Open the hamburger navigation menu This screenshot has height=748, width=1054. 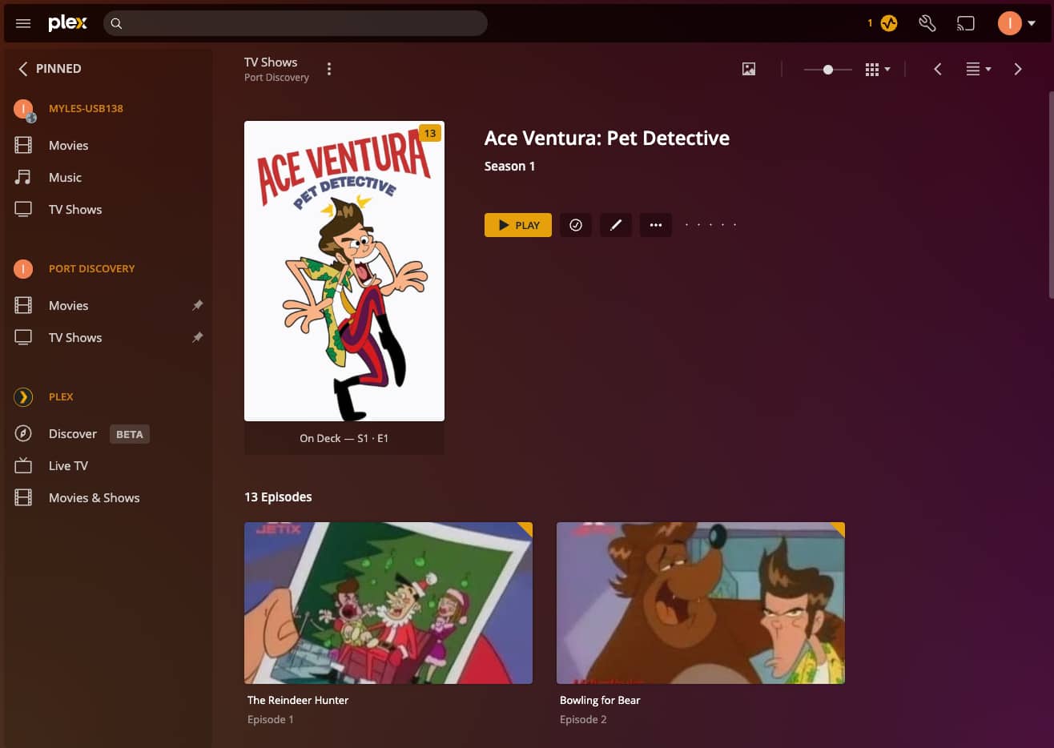click(23, 23)
